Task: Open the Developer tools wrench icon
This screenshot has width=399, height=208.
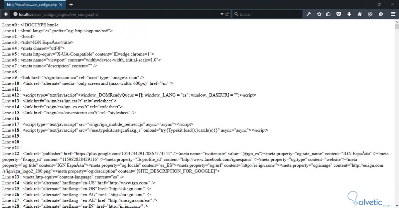Action: [x=309, y=14]
